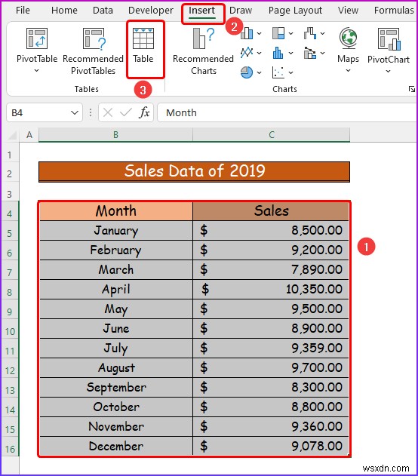Switch to the Home tab
Viewport: 418px width, 476px height.
coord(64,10)
